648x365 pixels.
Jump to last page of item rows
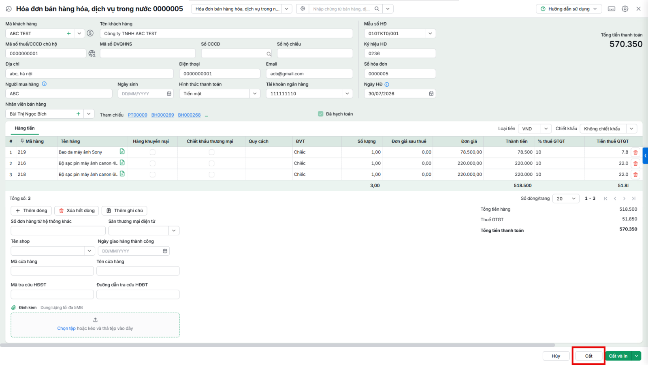[x=633, y=199]
